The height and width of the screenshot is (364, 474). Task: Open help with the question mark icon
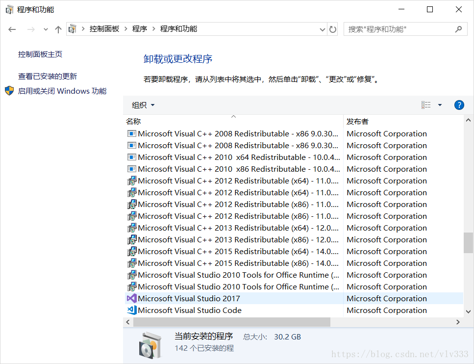click(459, 105)
